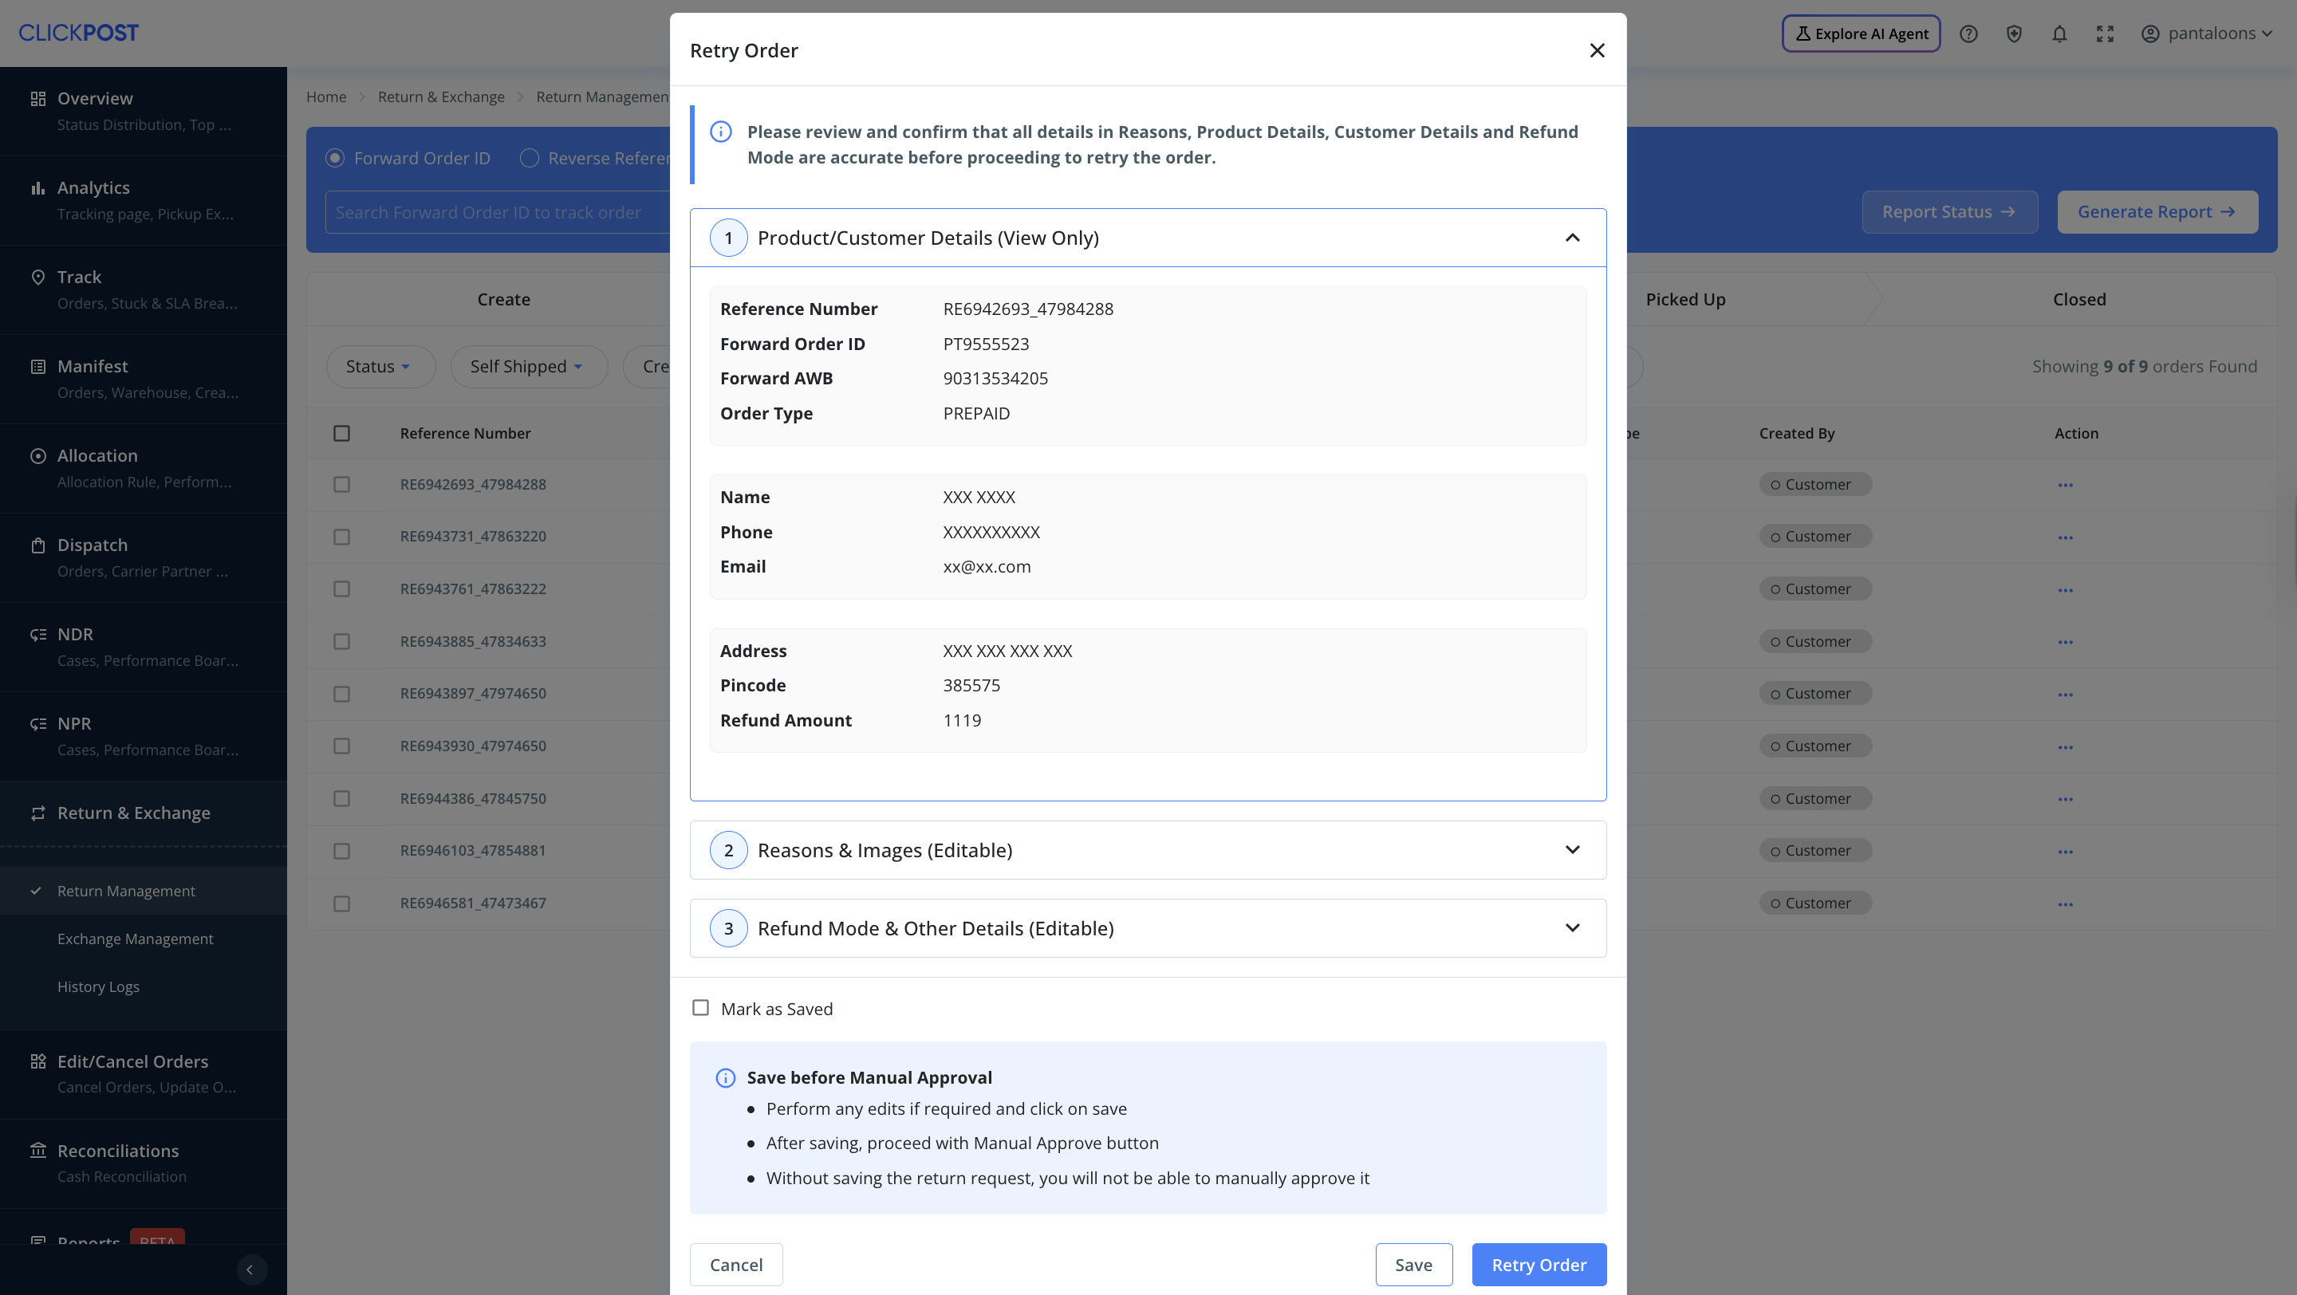
Task: Toggle fullscreen mode icon
Action: 2105,33
